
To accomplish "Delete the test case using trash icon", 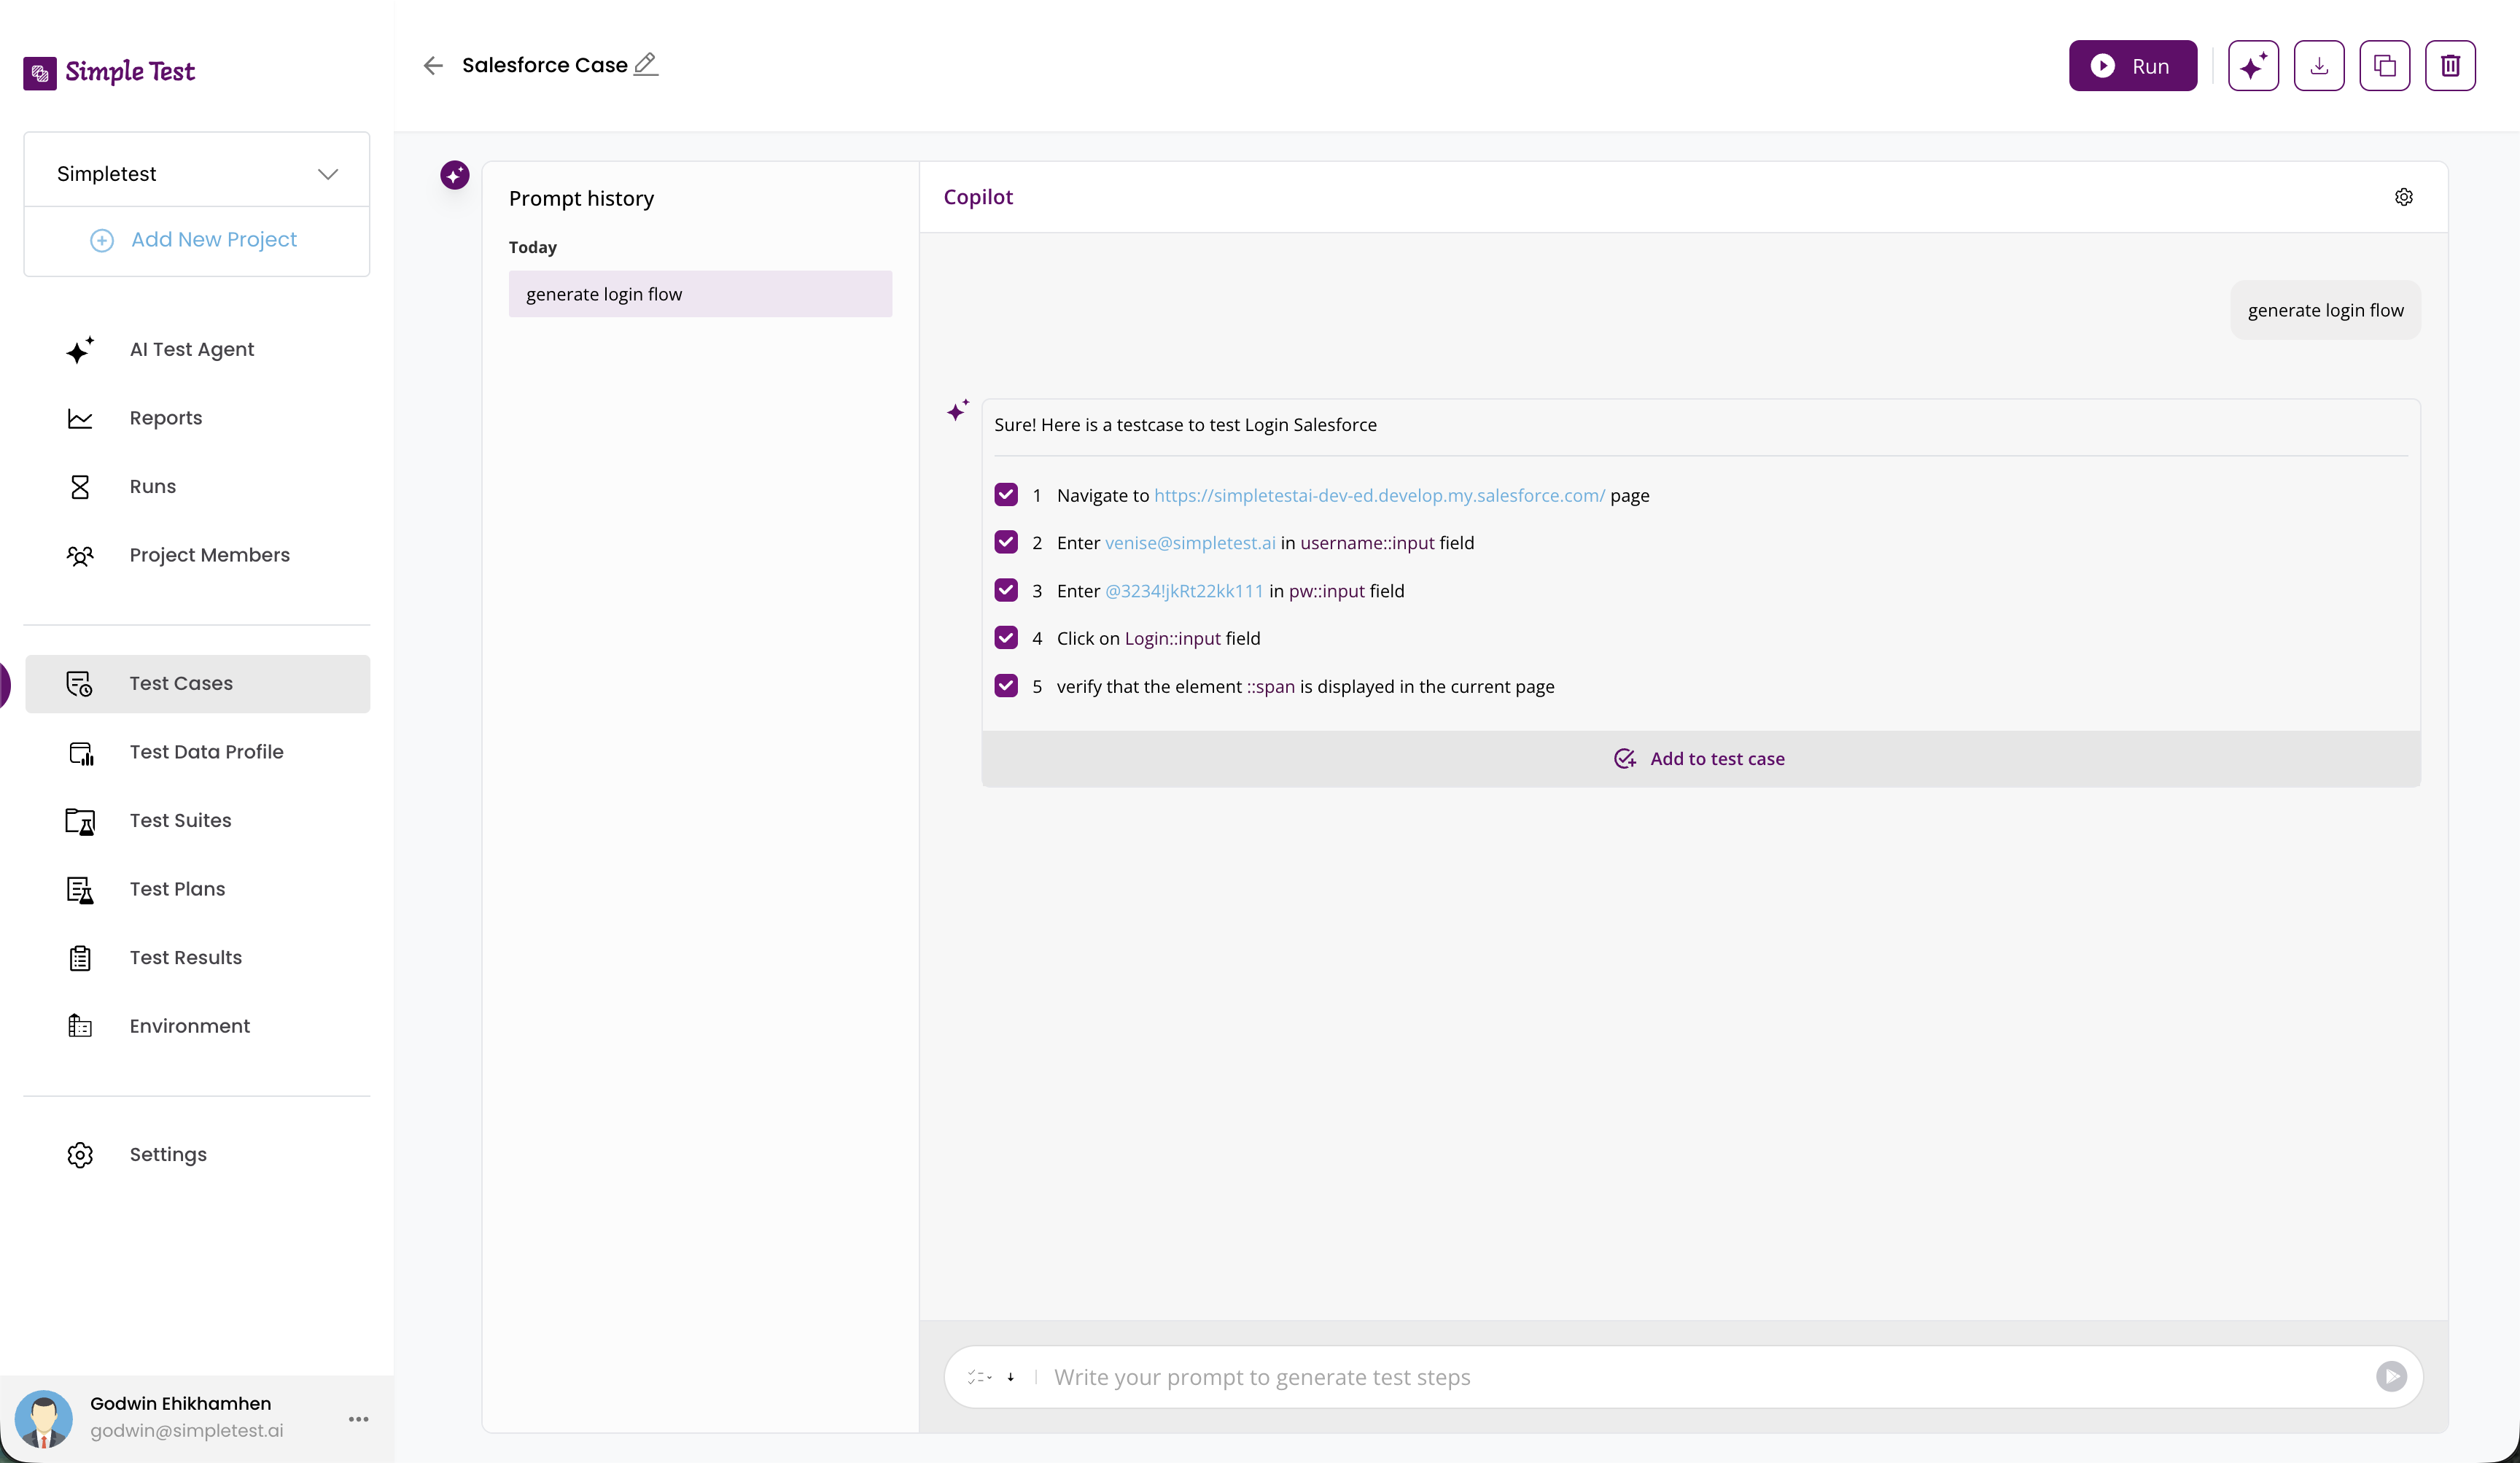I will click(2451, 65).
